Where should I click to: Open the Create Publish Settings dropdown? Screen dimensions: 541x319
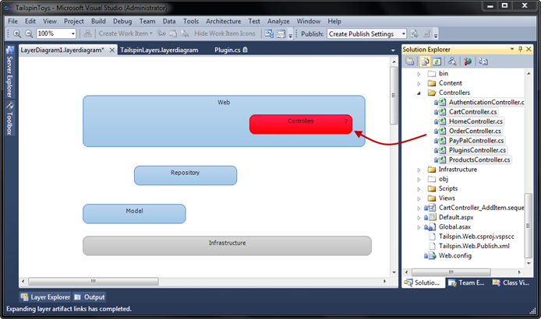(403, 33)
